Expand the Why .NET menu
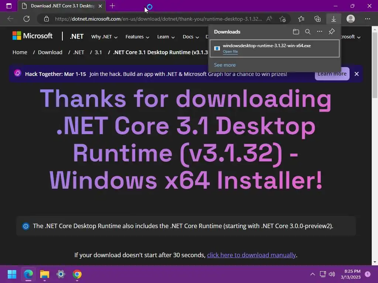This screenshot has height=283, width=378. 104,37
